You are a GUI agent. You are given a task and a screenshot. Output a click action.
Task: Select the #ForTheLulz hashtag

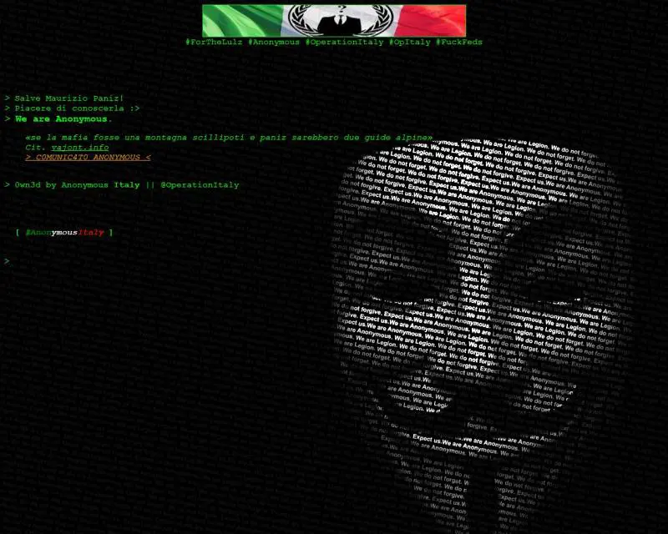[214, 43]
